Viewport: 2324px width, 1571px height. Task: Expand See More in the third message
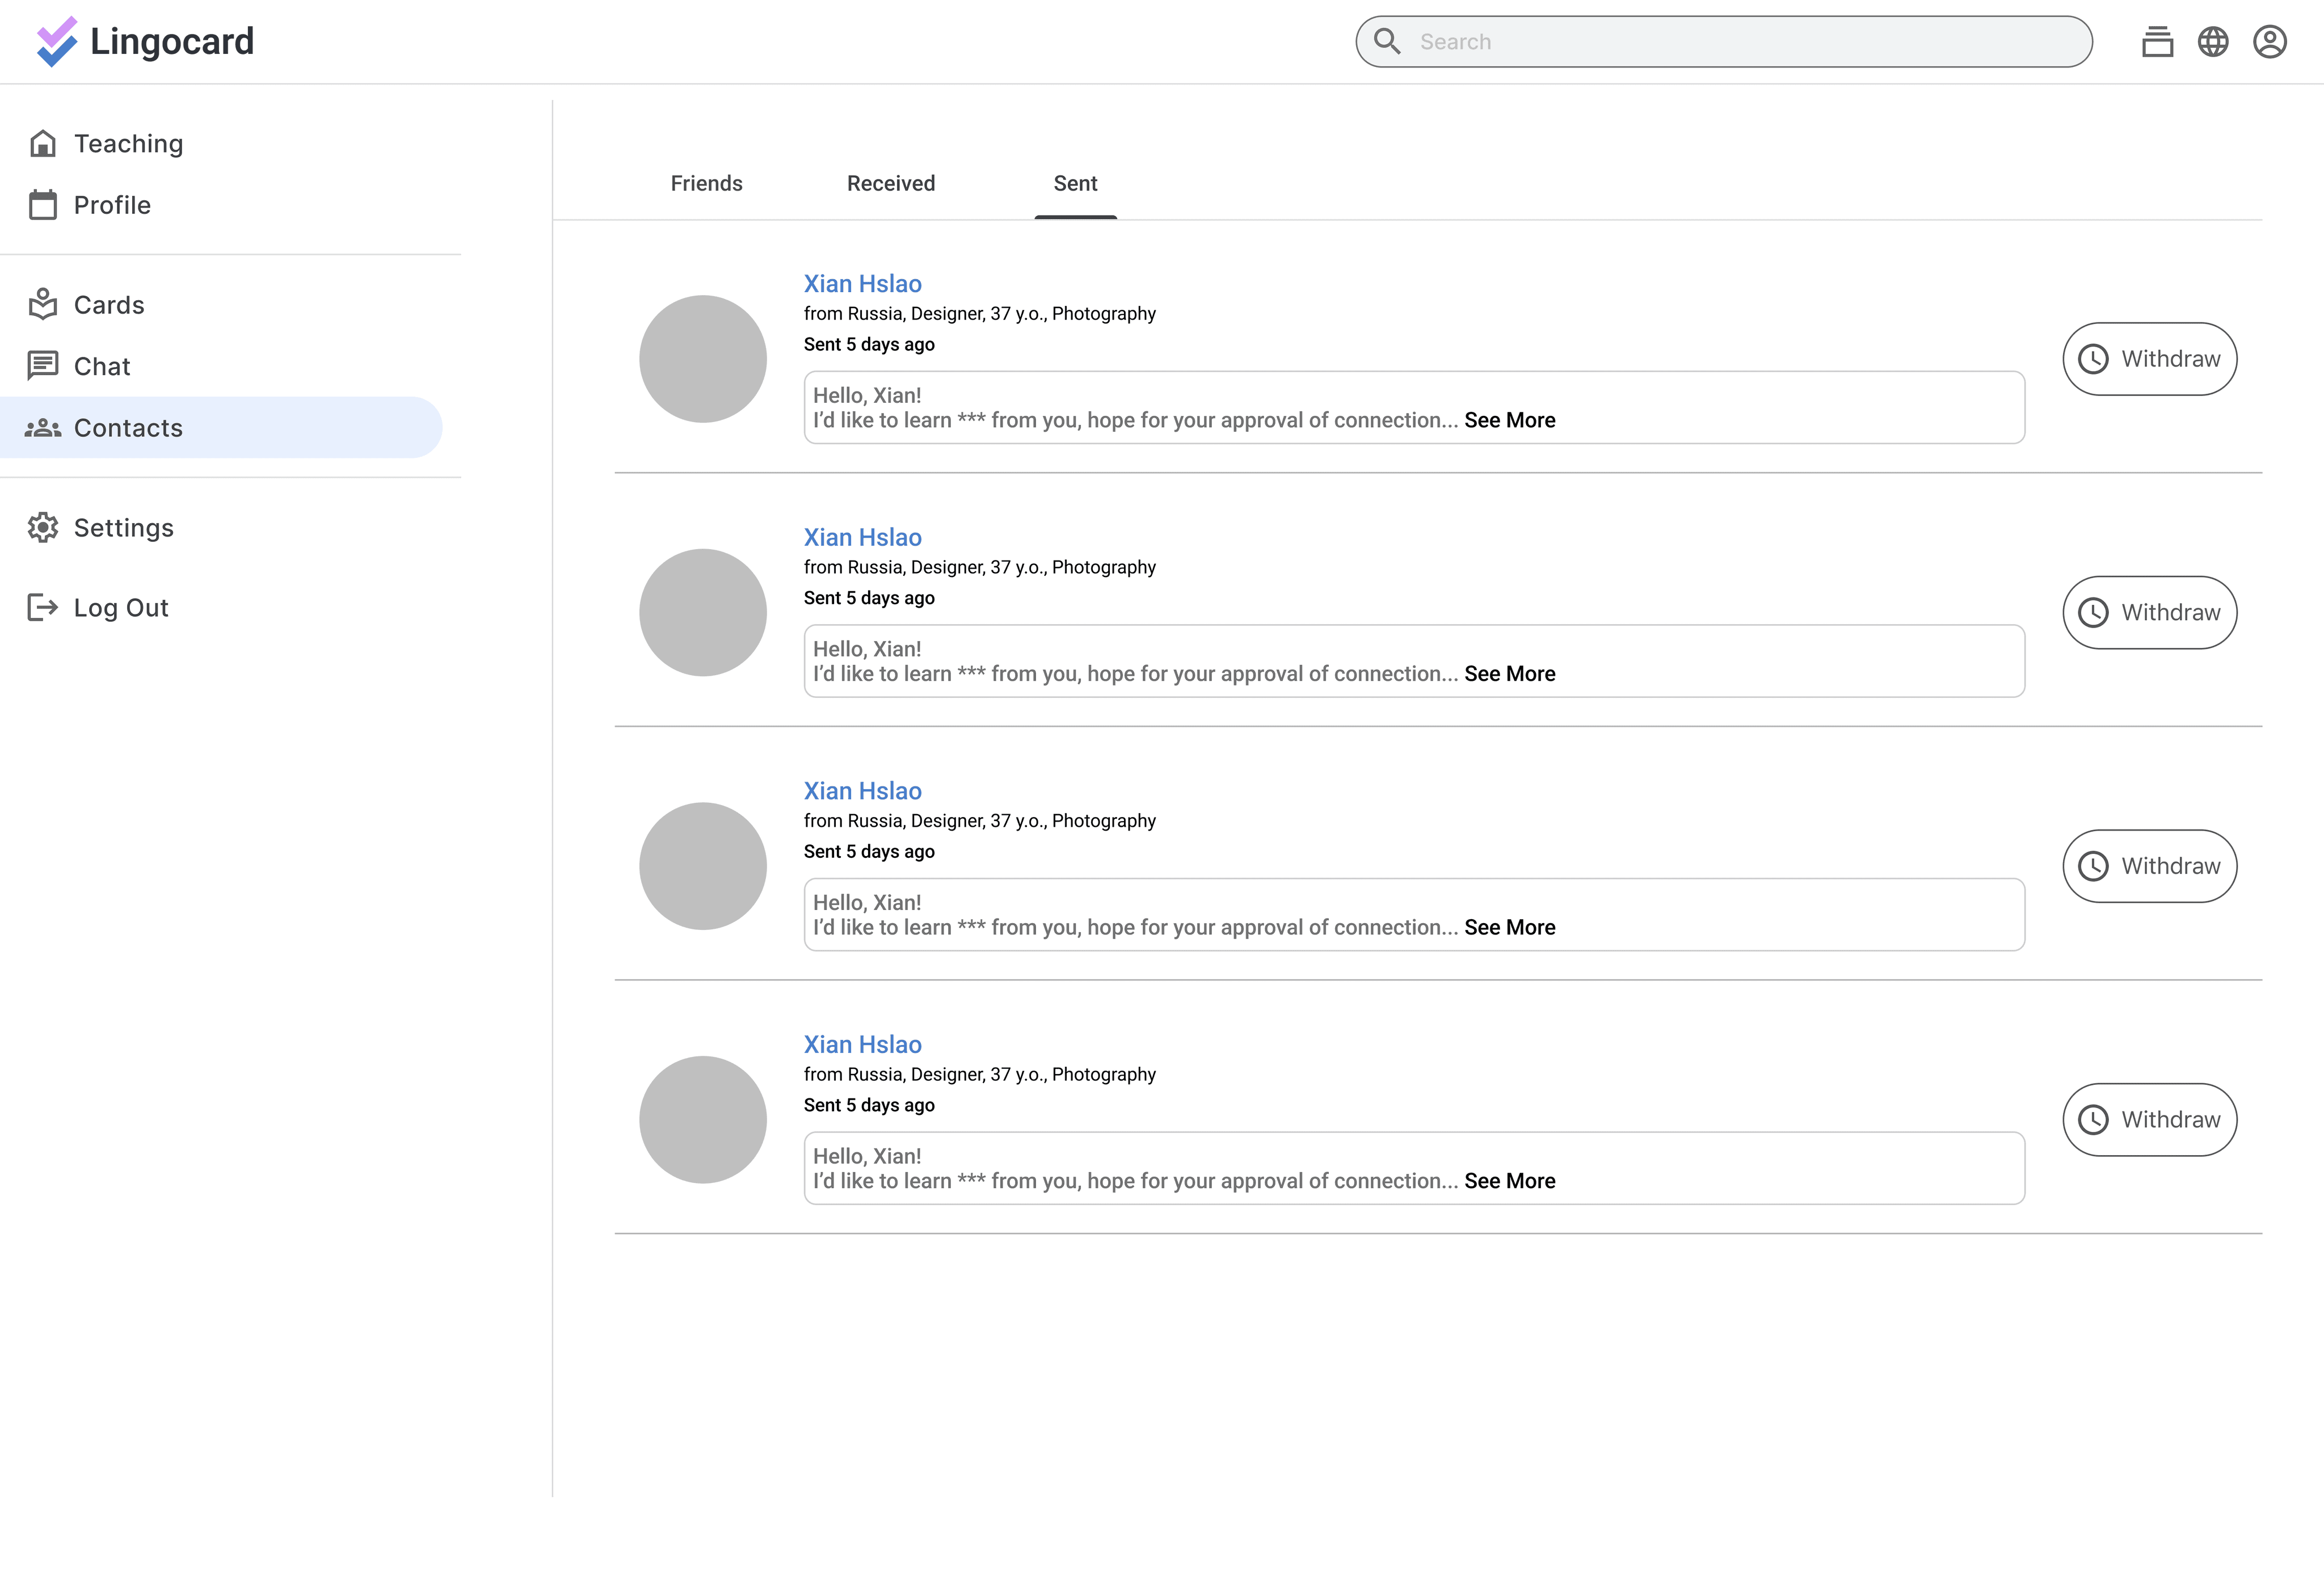click(x=1510, y=927)
